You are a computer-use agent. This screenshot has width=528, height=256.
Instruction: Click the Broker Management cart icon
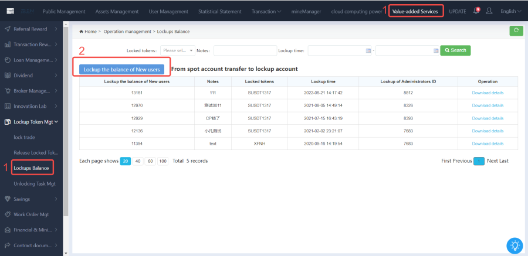tap(8, 91)
